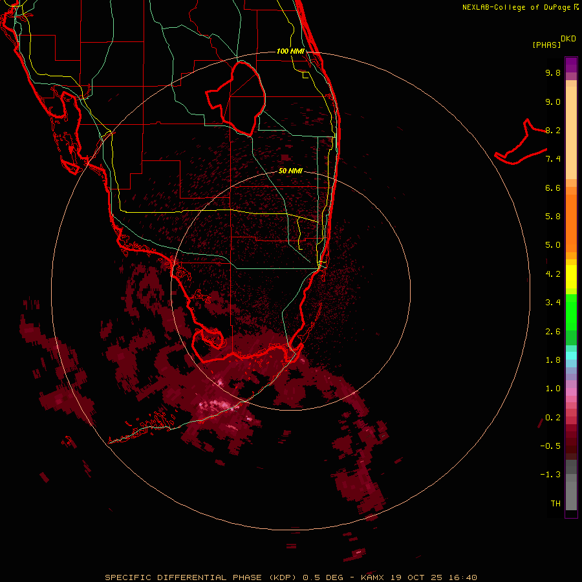This screenshot has height=582, width=582.
Task: Pick the gray bottom segment of color bar
Action: click(571, 496)
